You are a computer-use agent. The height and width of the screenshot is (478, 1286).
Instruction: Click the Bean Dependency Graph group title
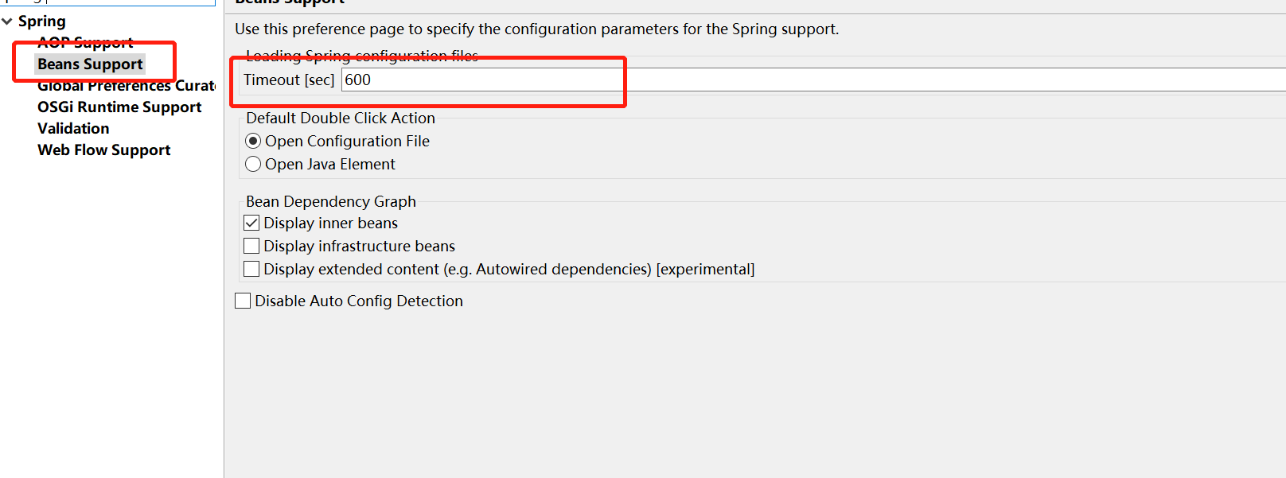[x=331, y=202]
